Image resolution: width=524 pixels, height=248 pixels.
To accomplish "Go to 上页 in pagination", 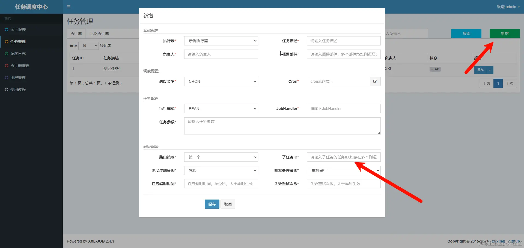I will [x=486, y=83].
